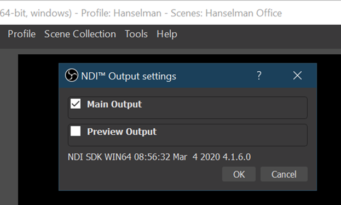This screenshot has width=341, height=205.
Task: Enable the Preview Output checkbox
Action: point(76,131)
